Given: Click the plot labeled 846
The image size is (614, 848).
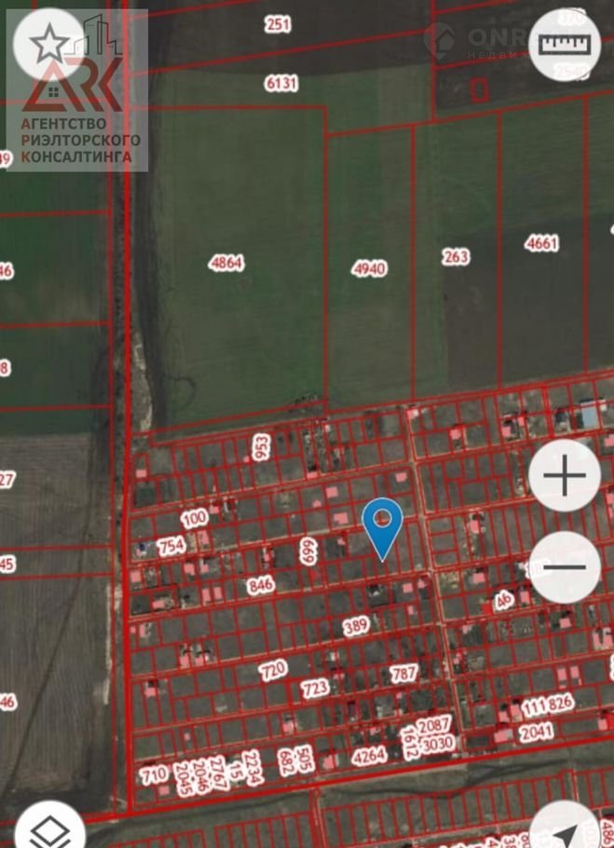Looking at the screenshot, I should point(260,586).
